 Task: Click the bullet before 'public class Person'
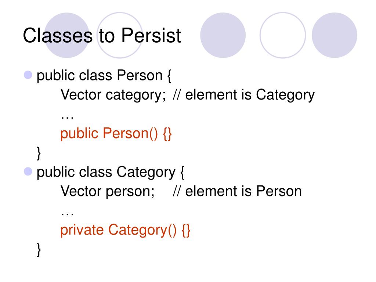28,75
